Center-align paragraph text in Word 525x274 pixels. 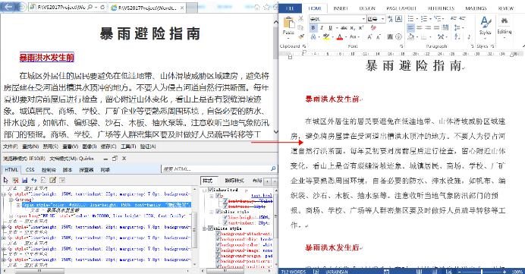pos(420,28)
